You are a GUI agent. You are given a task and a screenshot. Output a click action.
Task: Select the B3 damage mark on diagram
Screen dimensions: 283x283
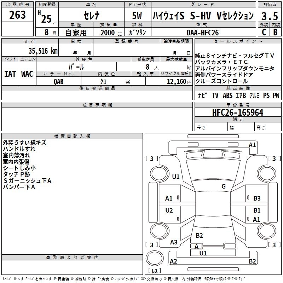(x=257, y=198)
